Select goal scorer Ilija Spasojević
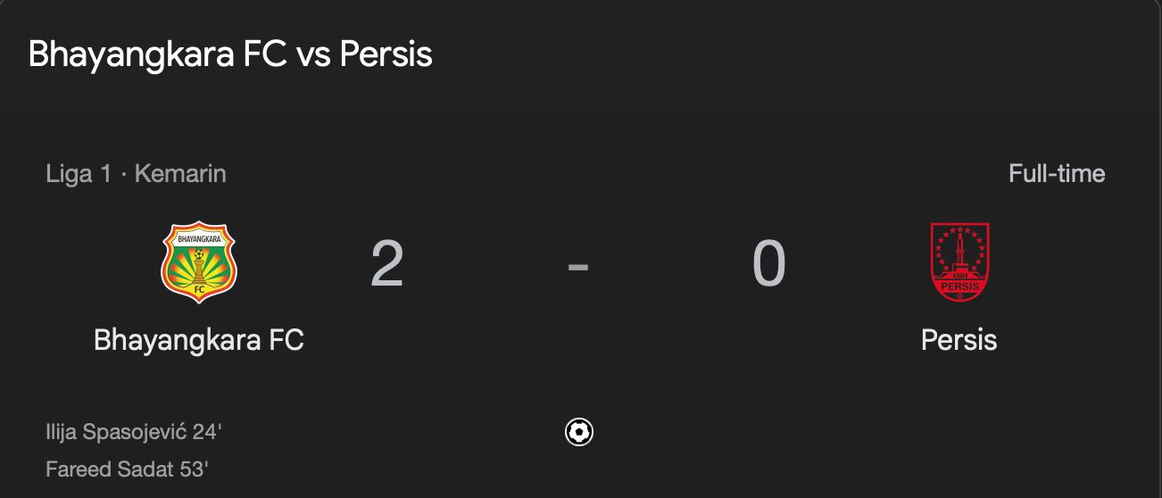The image size is (1162, 498). point(115,433)
